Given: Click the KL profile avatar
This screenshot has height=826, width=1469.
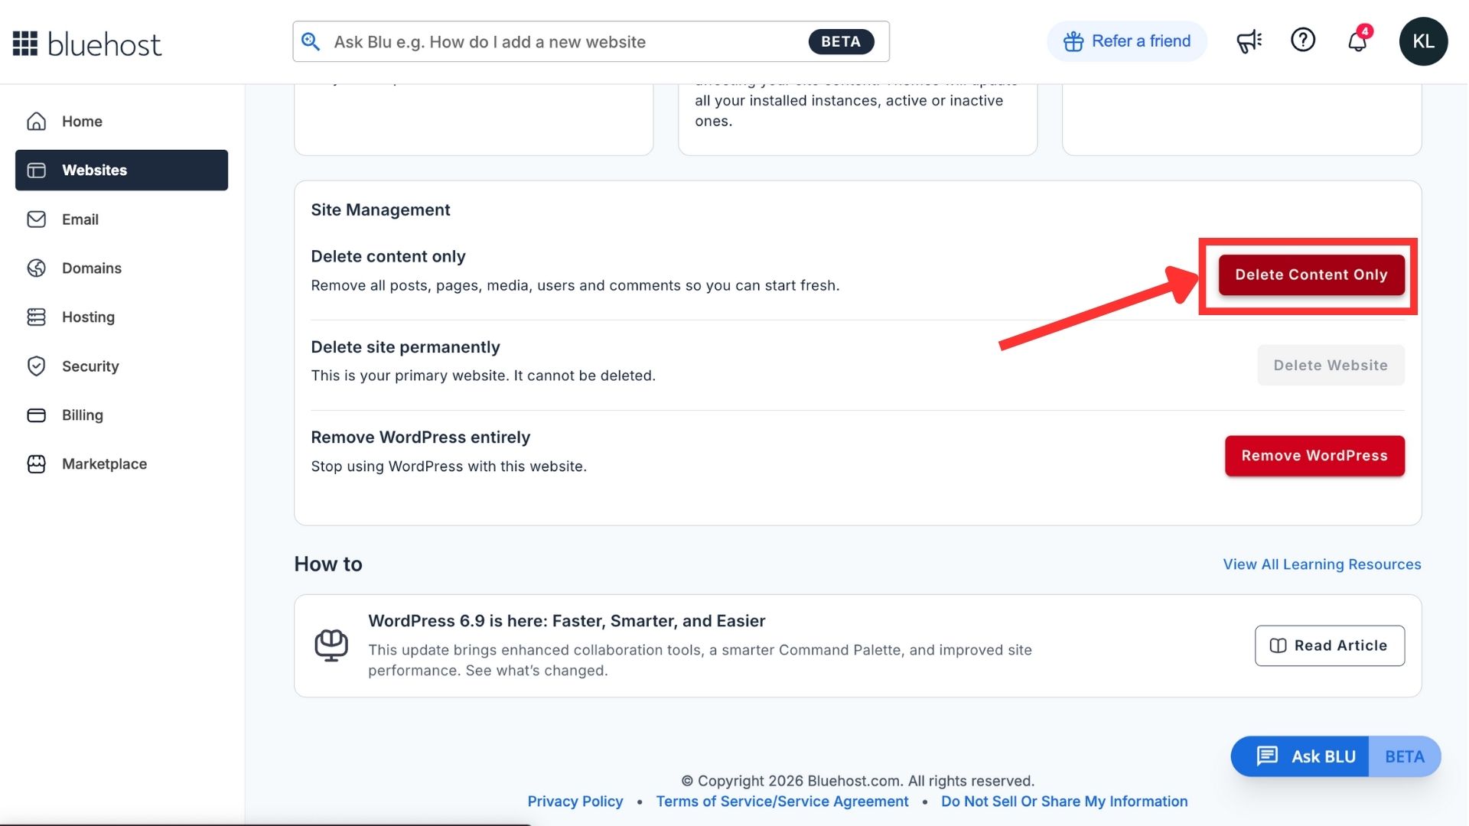Looking at the screenshot, I should tap(1423, 41).
